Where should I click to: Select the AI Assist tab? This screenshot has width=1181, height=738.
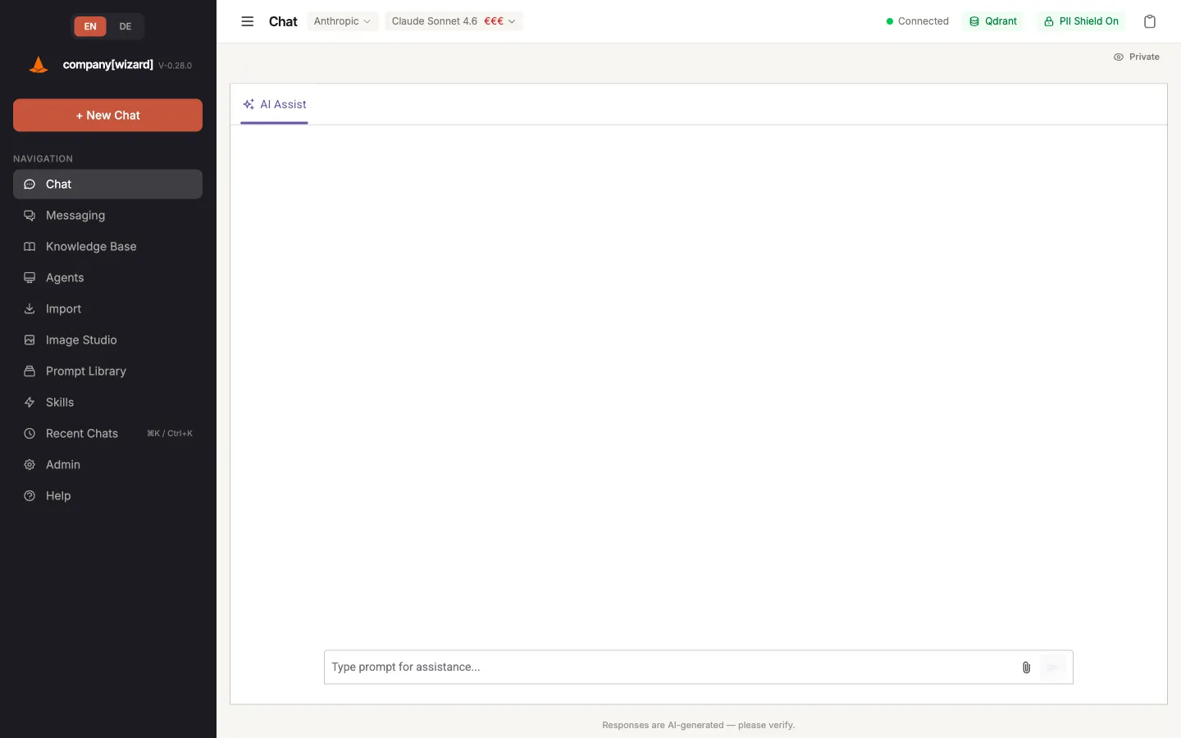(275, 105)
